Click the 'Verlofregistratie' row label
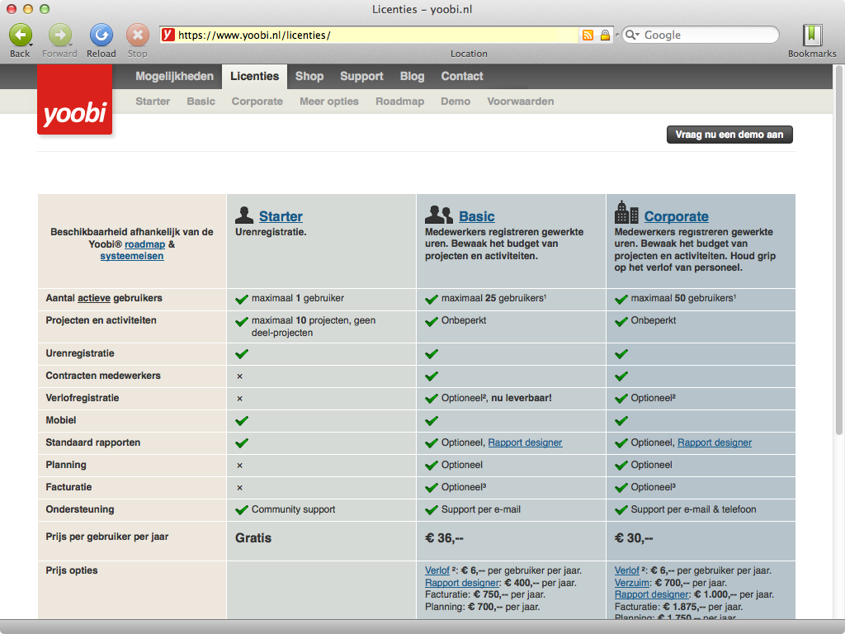The width and height of the screenshot is (845, 634). click(83, 398)
